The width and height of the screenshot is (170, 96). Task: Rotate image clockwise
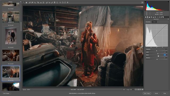pos(65,2)
